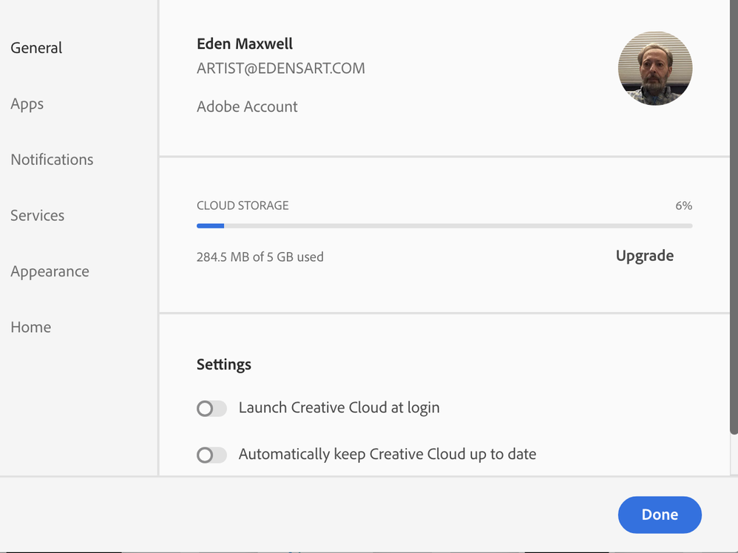The image size is (738, 553).
Task: Click the round profile photo avatar
Action: pos(654,68)
